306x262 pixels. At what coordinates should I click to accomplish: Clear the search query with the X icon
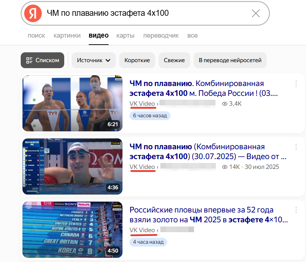click(256, 13)
